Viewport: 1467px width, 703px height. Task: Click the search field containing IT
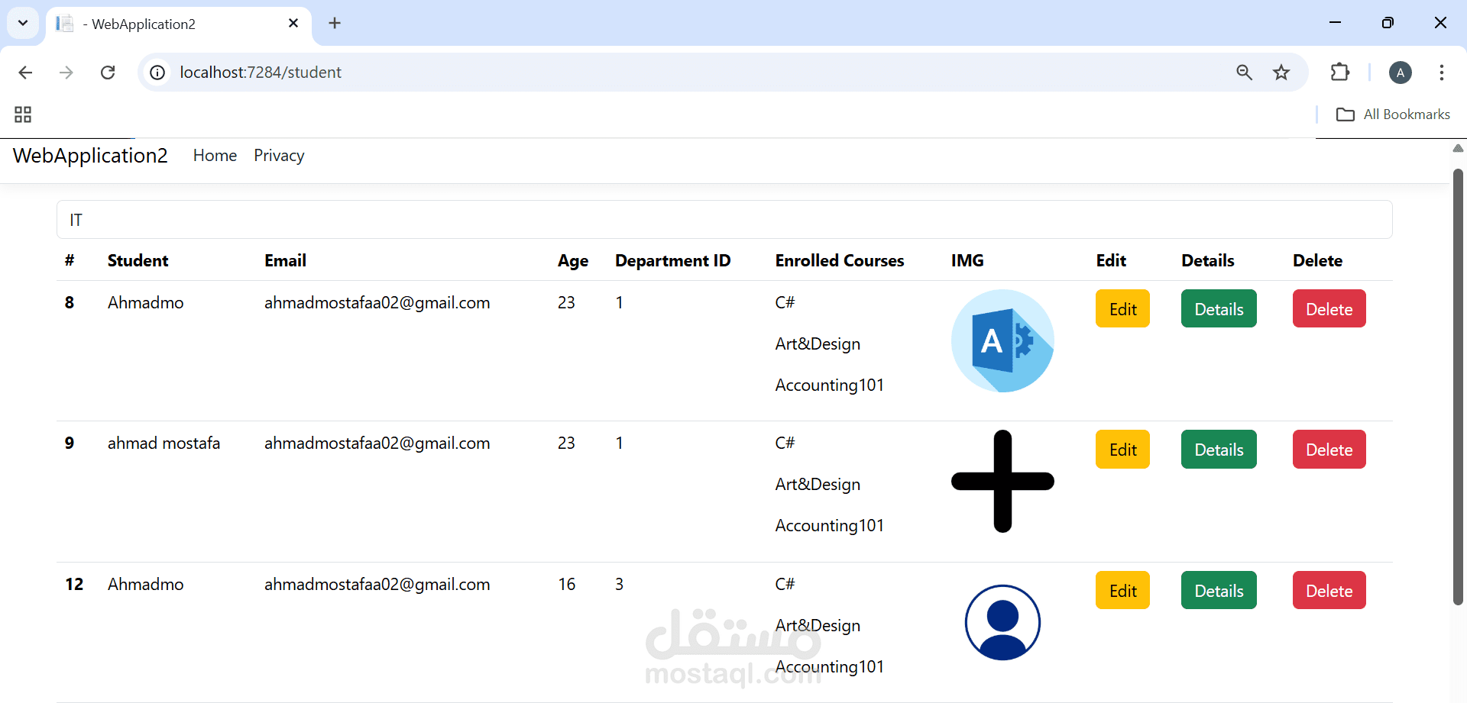pyautogui.click(x=724, y=220)
